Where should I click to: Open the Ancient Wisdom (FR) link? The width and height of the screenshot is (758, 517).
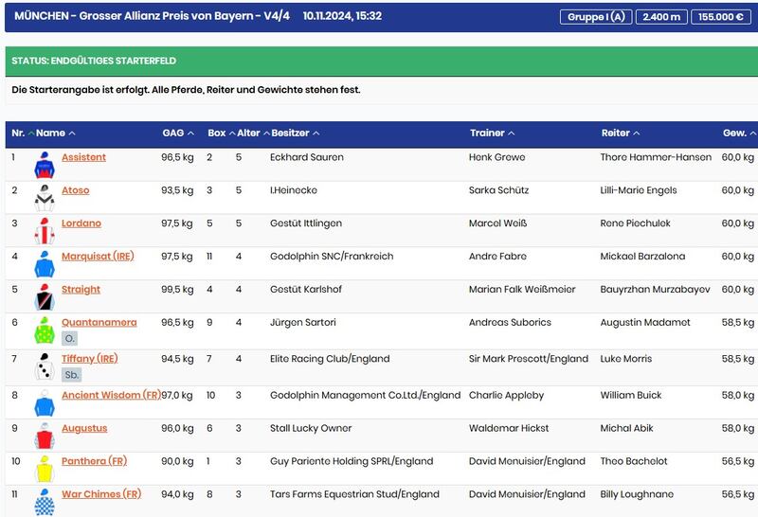[111, 395]
